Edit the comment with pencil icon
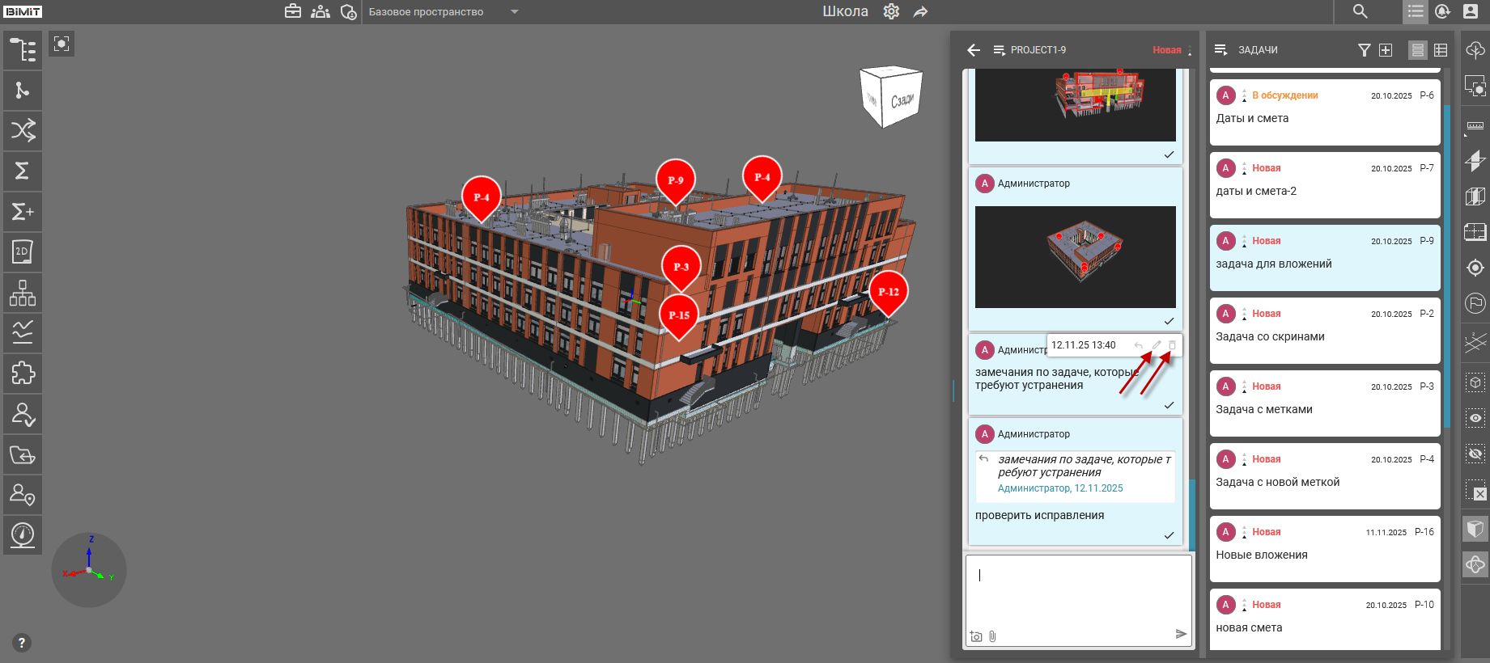 point(1157,345)
